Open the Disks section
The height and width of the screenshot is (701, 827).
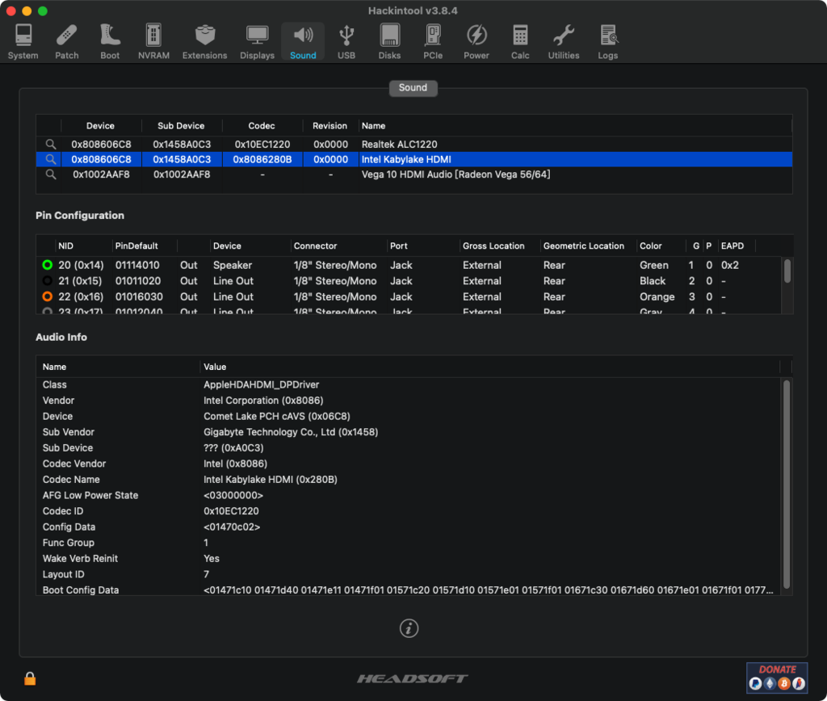(389, 42)
